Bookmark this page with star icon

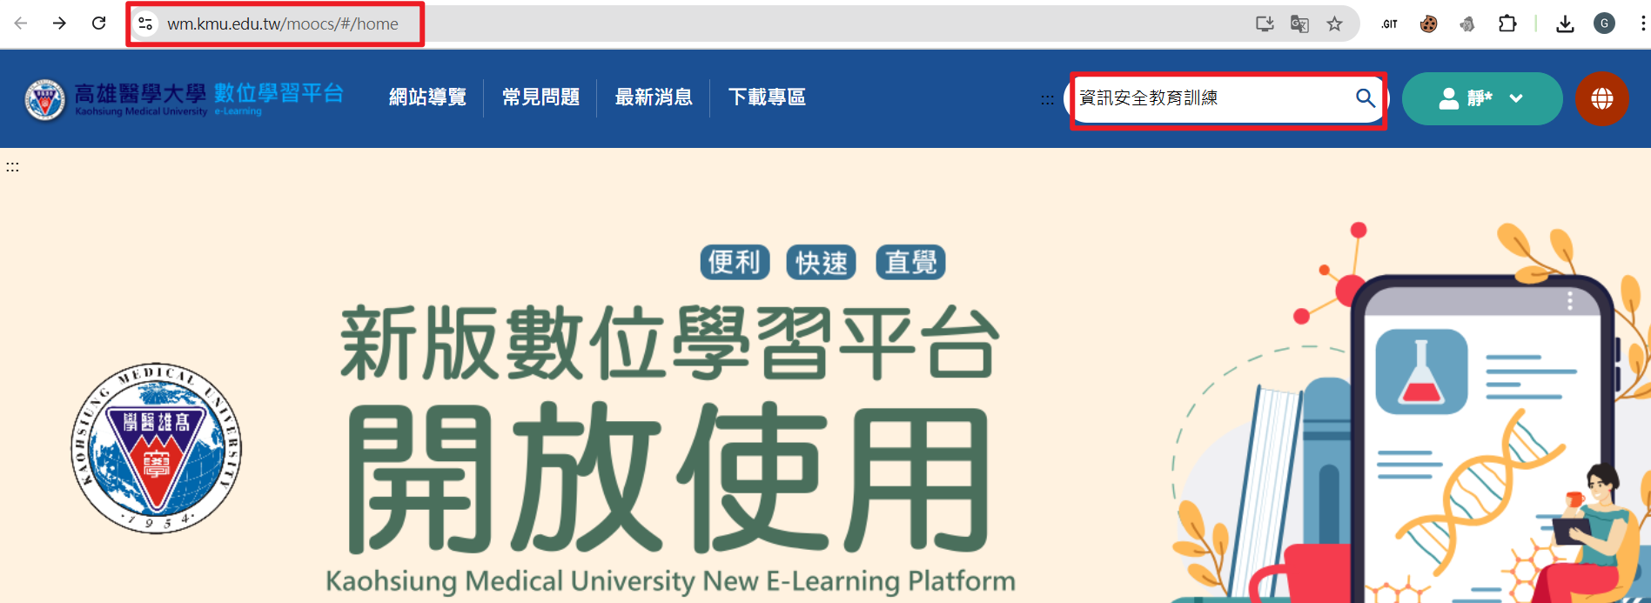click(x=1334, y=24)
